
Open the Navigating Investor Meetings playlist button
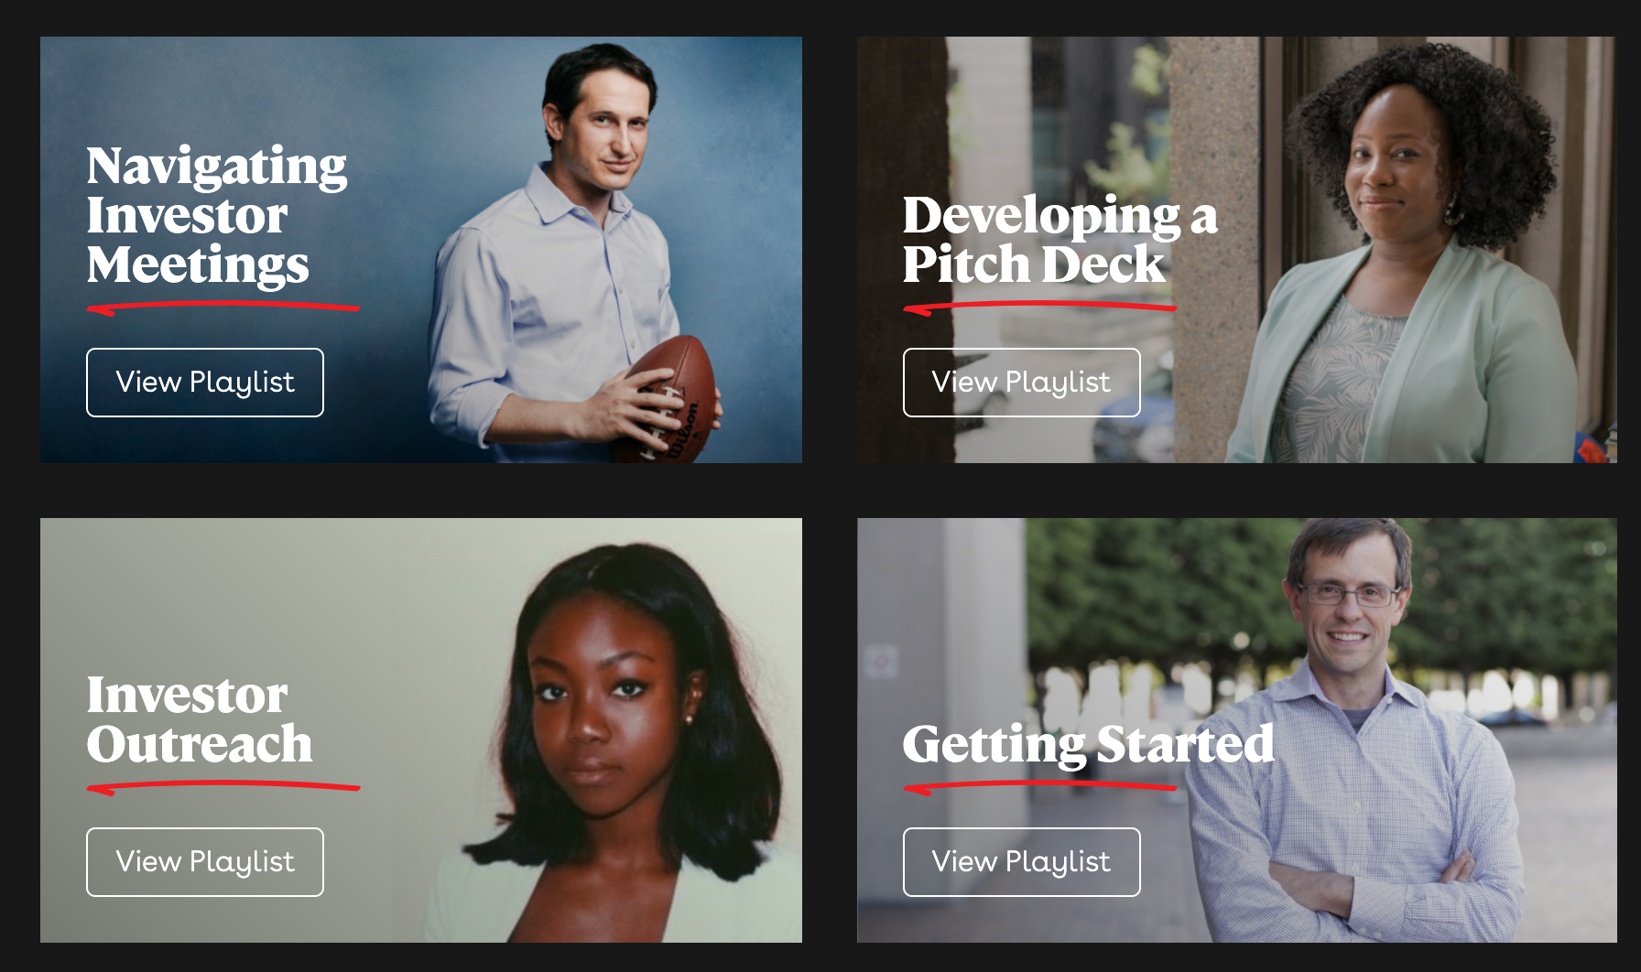(205, 383)
